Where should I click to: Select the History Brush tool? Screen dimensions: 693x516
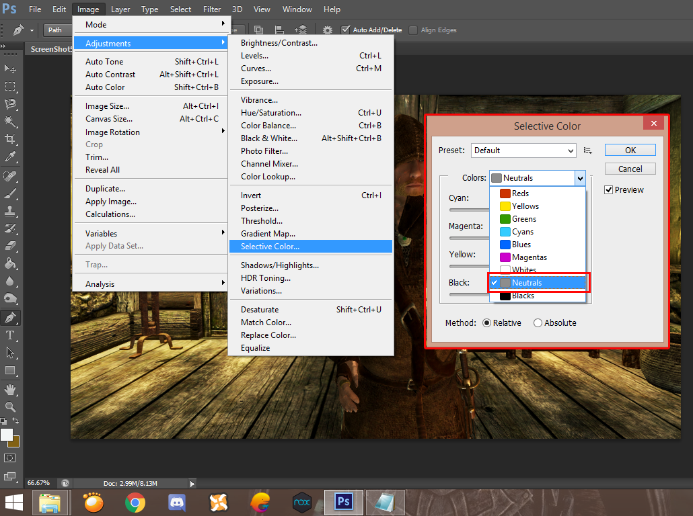[10, 228]
